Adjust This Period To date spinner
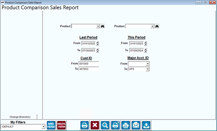The image size is (217, 131). (145, 51)
